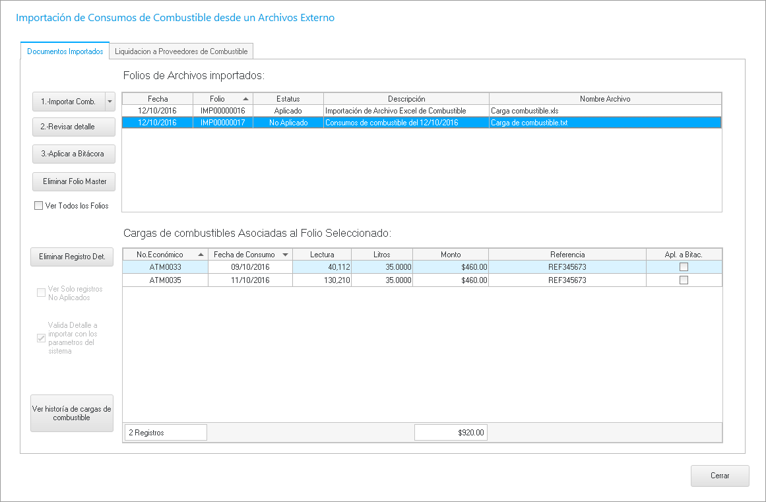Check Apl. a Bitac. box for ATM0035
The image size is (766, 502).
point(684,280)
